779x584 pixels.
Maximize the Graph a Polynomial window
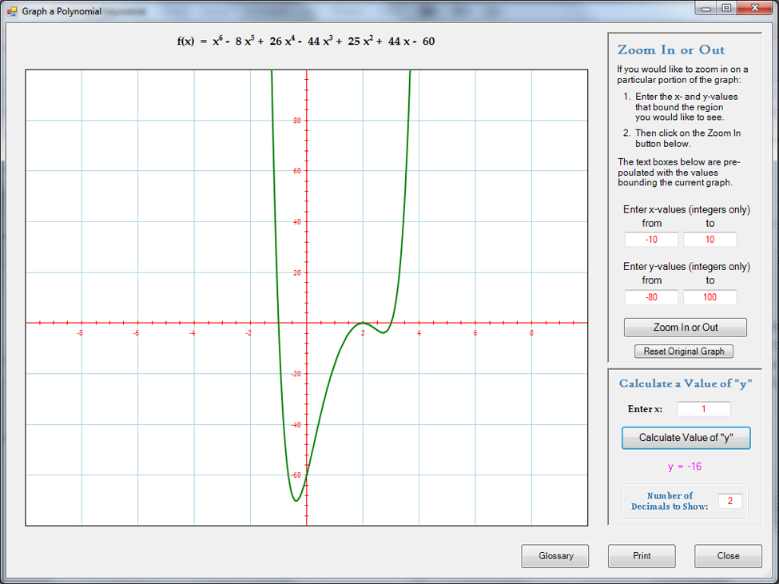pyautogui.click(x=726, y=8)
